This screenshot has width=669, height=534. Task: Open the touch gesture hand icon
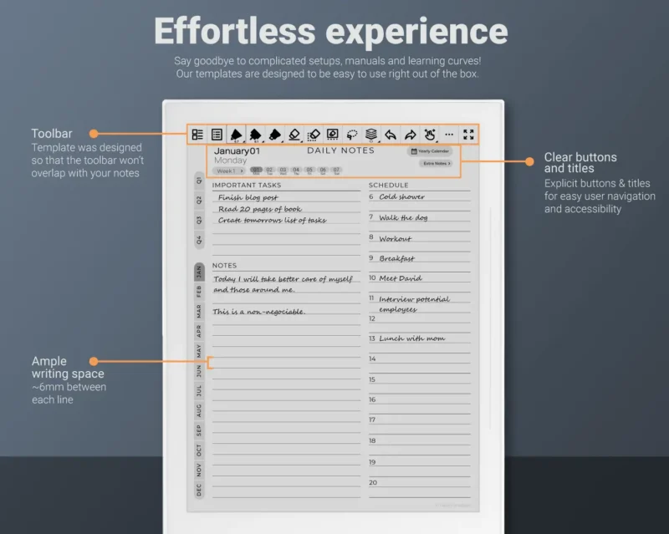coord(430,134)
